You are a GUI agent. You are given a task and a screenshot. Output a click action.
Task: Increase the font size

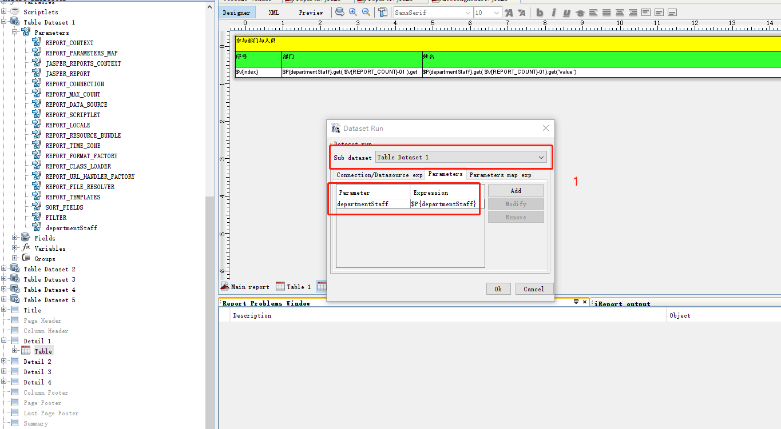[x=509, y=13]
